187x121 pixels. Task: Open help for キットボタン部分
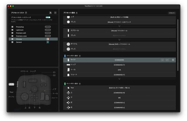click(80, 84)
